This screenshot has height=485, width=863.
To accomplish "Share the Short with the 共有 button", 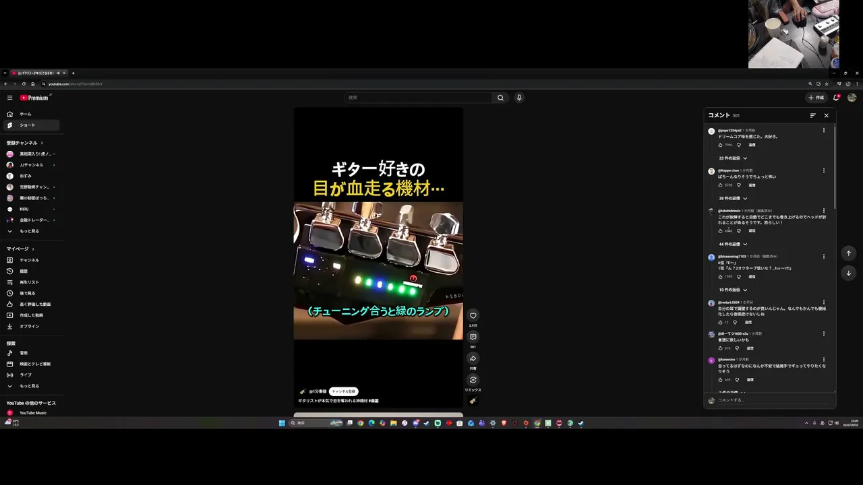I will [x=473, y=358].
